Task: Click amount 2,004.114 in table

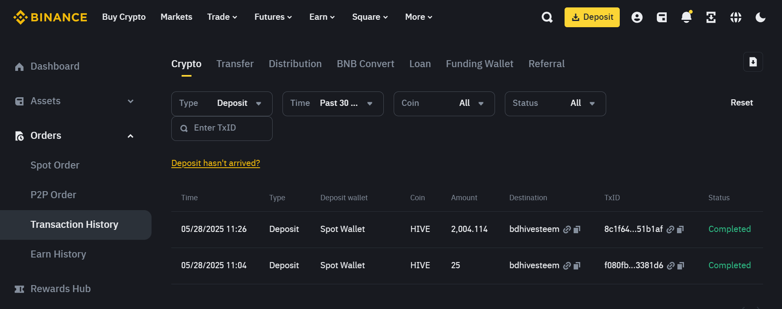Action: [469, 229]
